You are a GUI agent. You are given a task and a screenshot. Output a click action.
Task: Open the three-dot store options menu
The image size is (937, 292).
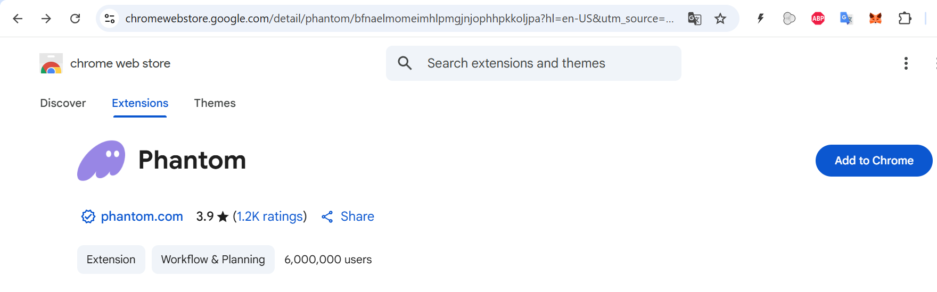coord(906,63)
